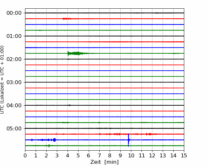Click x-axis tick label 6
The width and height of the screenshot is (209, 167).
coord(89,155)
